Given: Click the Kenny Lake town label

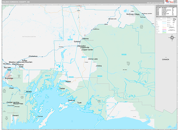Looking at the screenshot, I should pyautogui.click(x=93, y=59).
